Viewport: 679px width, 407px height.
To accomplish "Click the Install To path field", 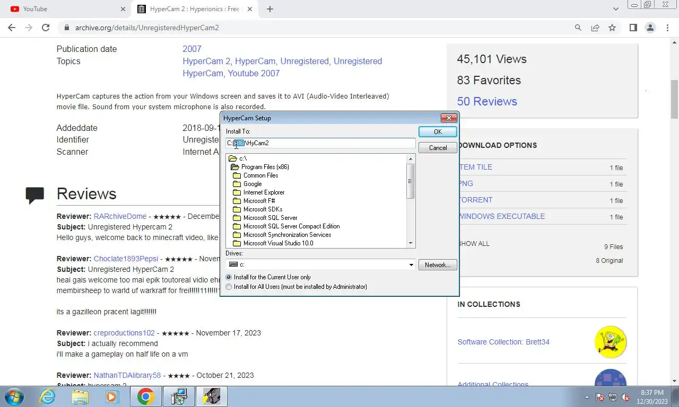I will click(x=320, y=143).
